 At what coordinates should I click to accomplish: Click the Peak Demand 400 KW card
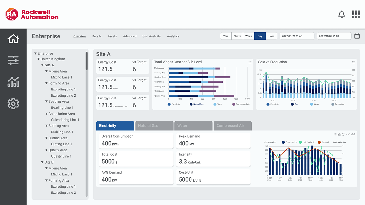point(213,141)
